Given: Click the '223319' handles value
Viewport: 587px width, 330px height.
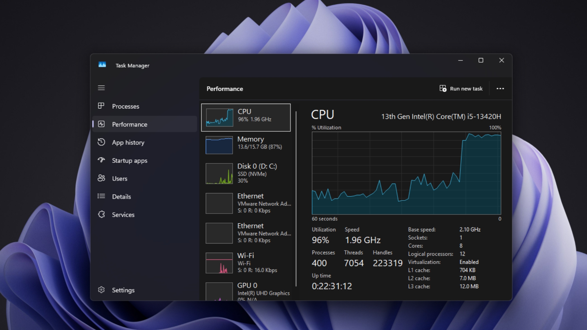Looking at the screenshot, I should (x=387, y=263).
